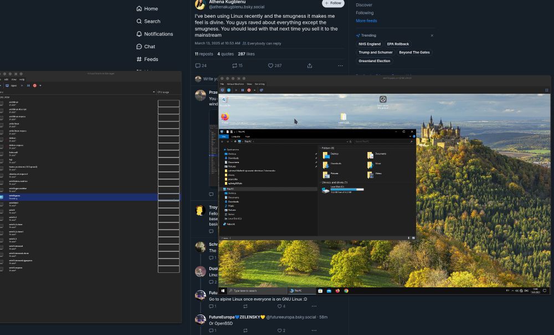Open the Virtual Machine menu in VM viewer

tap(235, 84)
